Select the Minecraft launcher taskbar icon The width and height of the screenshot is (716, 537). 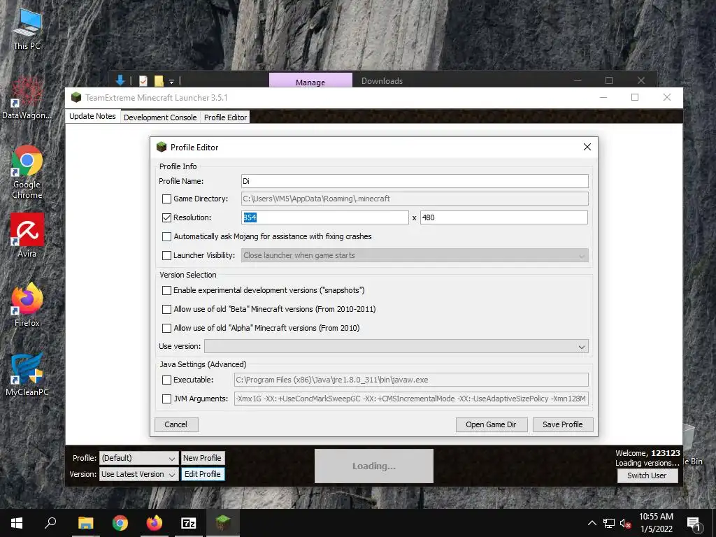pyautogui.click(x=223, y=523)
